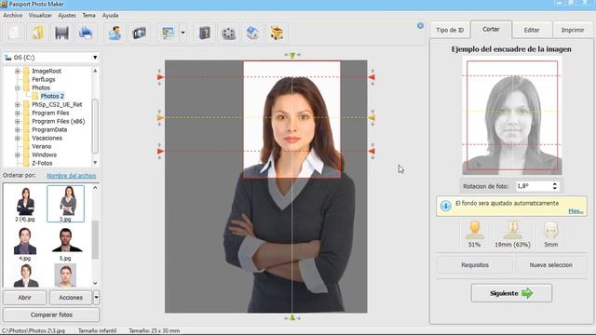Click the Requisitos button

(x=475, y=264)
